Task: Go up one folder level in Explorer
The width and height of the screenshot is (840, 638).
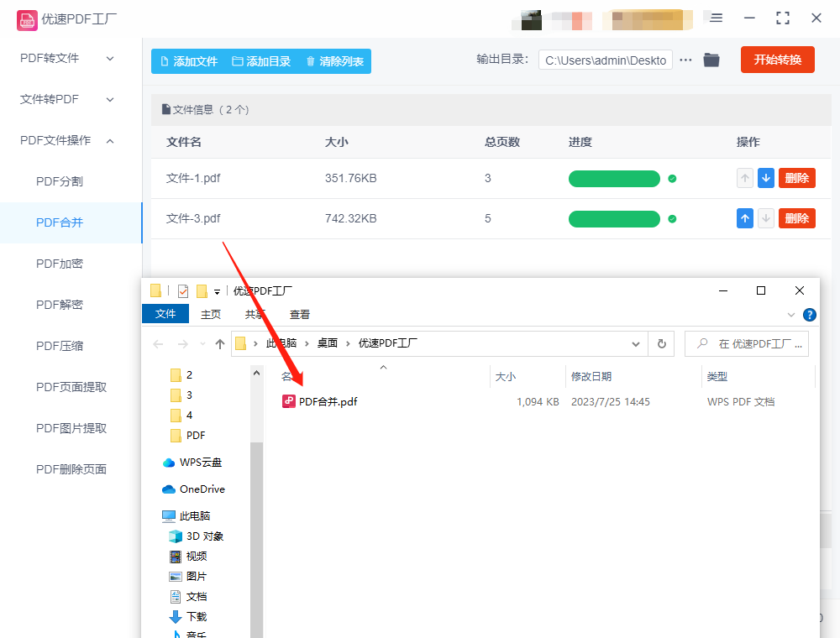Action: [219, 344]
